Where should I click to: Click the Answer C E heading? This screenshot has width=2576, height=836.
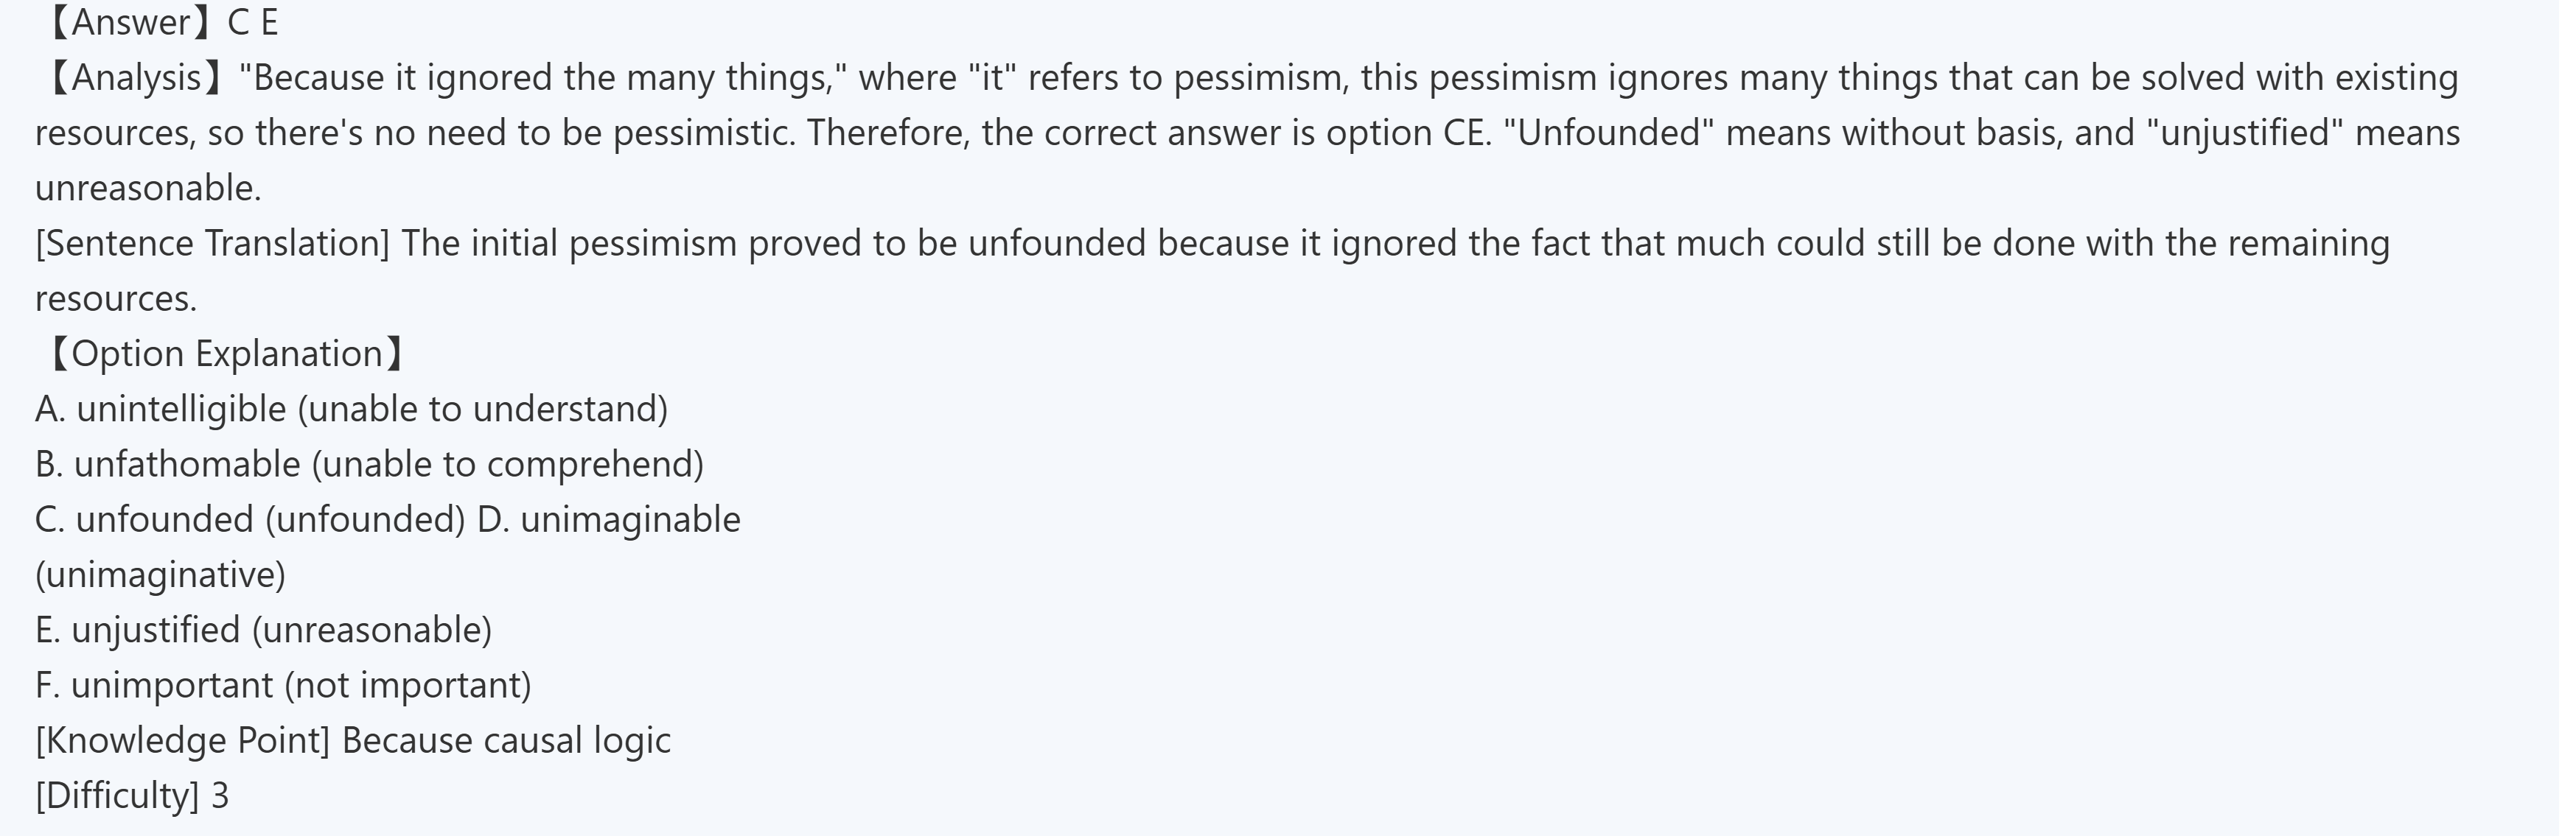(160, 22)
